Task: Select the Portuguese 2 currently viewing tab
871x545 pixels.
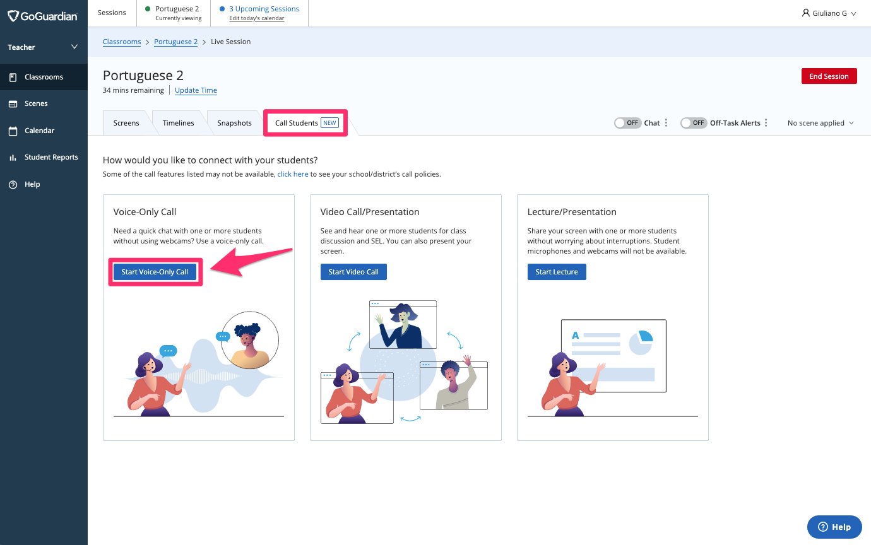Action: (x=173, y=13)
